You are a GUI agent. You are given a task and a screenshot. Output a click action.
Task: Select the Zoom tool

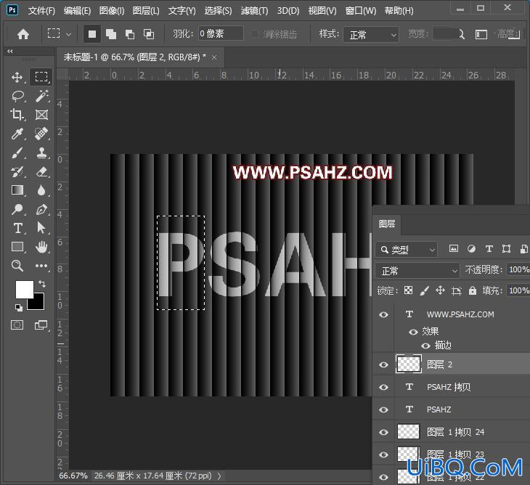(17, 266)
